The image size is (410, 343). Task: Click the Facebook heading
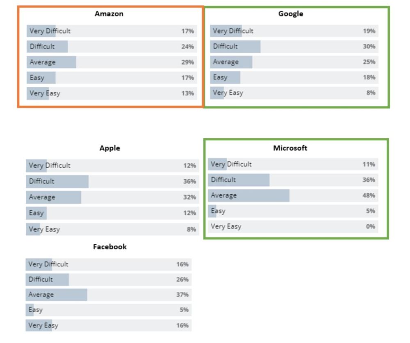point(110,247)
